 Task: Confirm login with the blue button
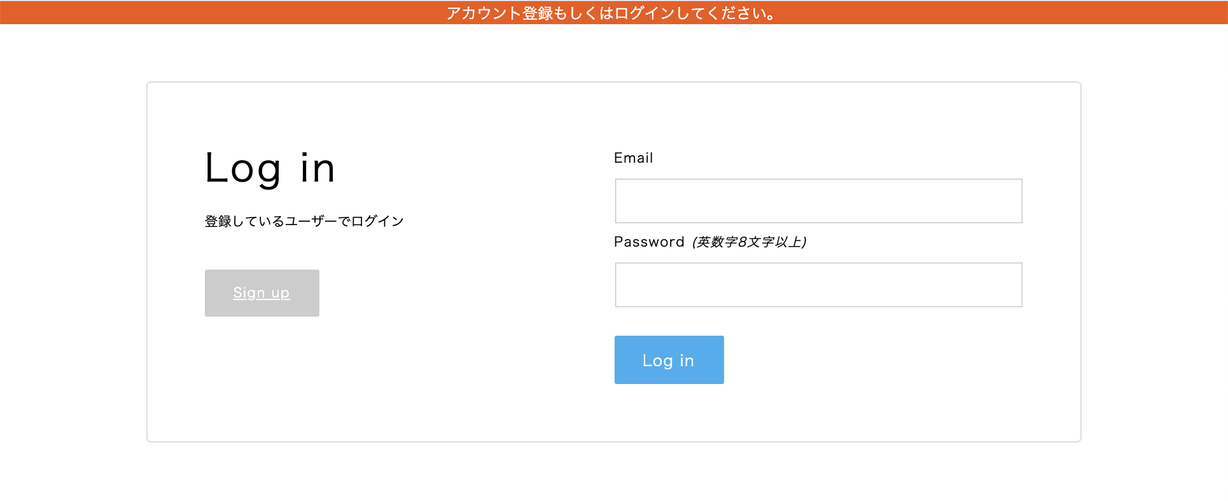tap(669, 359)
